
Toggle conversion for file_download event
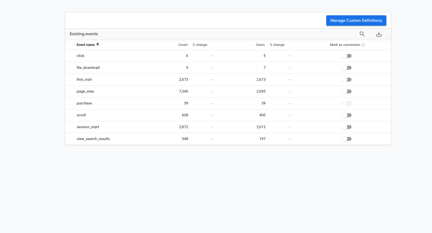[347, 68]
